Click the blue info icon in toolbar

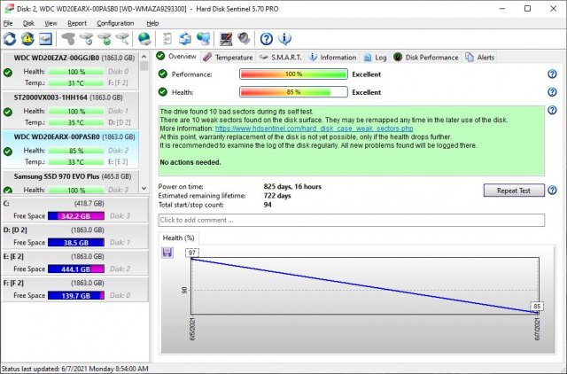click(283, 39)
